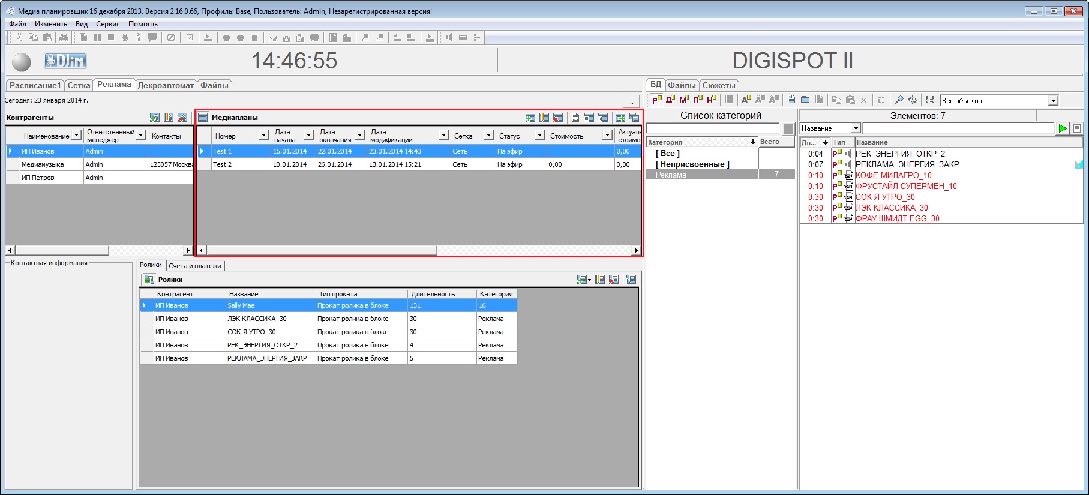The height and width of the screenshot is (495, 1089).
Task: Add a new contractor in Контрагенты panel
Action: click(155, 118)
